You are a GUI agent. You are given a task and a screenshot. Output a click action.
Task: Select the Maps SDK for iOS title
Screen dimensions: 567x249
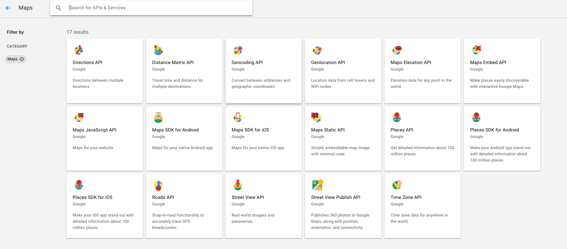tap(250, 130)
